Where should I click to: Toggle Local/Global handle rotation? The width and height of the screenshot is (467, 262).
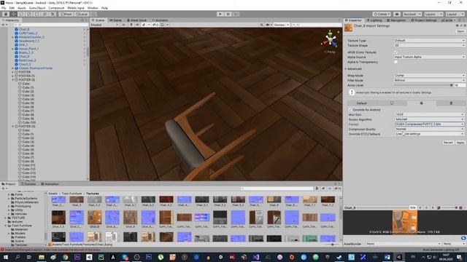pyautogui.click(x=81, y=14)
